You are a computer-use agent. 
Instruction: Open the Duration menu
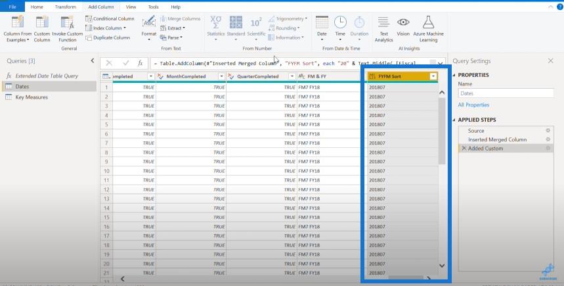359,28
